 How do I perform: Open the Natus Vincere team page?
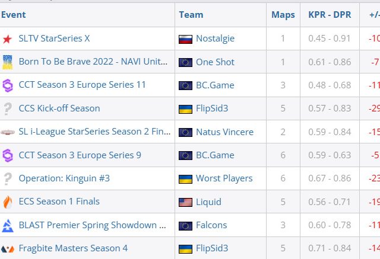click(224, 132)
